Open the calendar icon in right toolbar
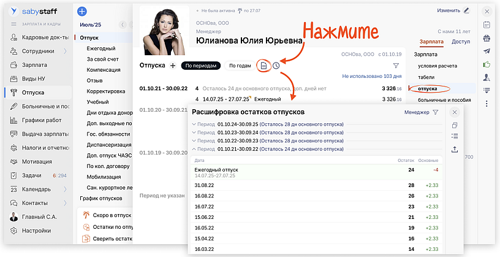 [x=487, y=25]
